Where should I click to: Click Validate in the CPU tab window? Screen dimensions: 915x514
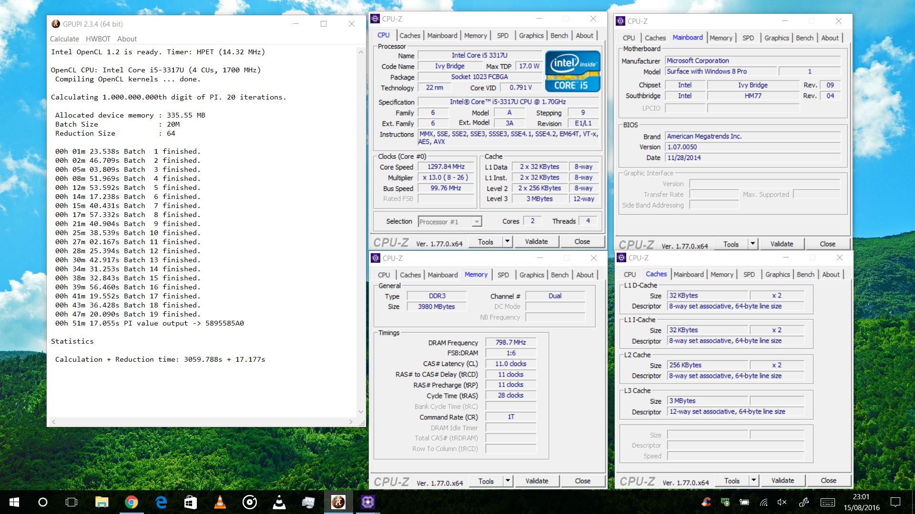[x=536, y=241]
